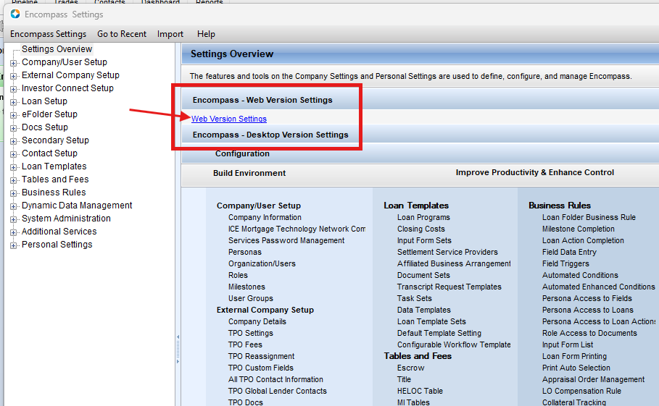Open TPO Fees link
Viewport: 659px width, 406px height.
click(x=245, y=344)
